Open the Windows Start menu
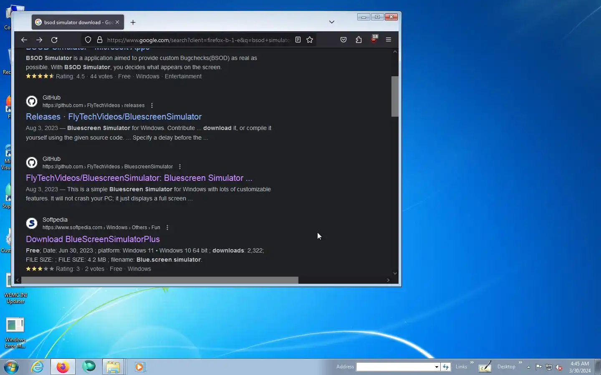Viewport: 601px width, 375px height. click(12, 367)
